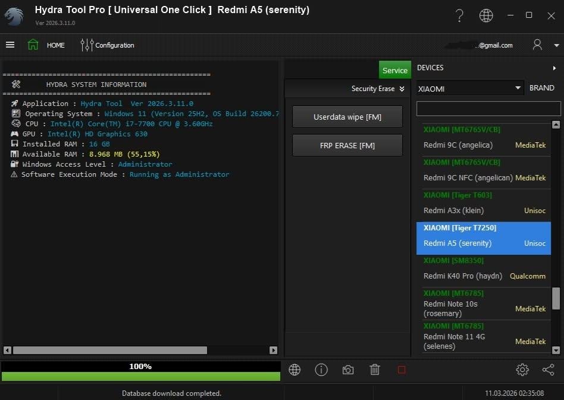The height and width of the screenshot is (400, 564).
Task: Open the HOME tab label
Action: [56, 45]
